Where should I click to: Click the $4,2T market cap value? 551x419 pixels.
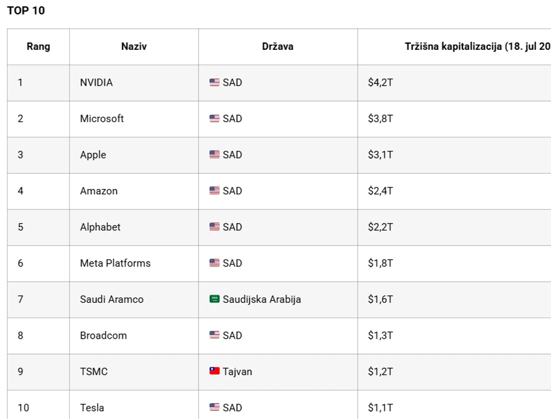[x=380, y=83]
